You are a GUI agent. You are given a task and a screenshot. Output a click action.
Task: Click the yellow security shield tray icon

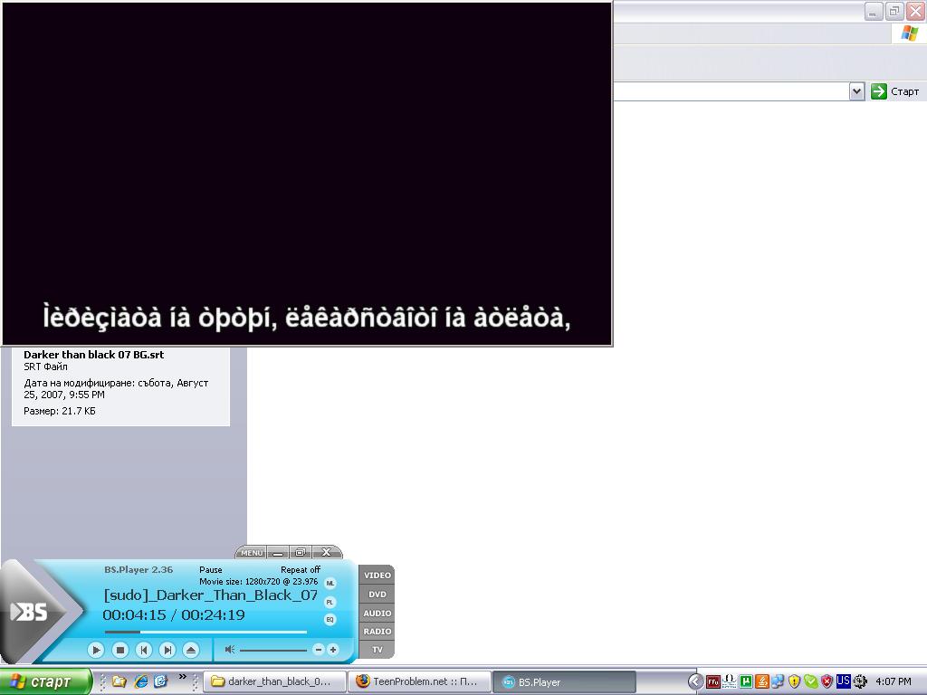(x=794, y=682)
